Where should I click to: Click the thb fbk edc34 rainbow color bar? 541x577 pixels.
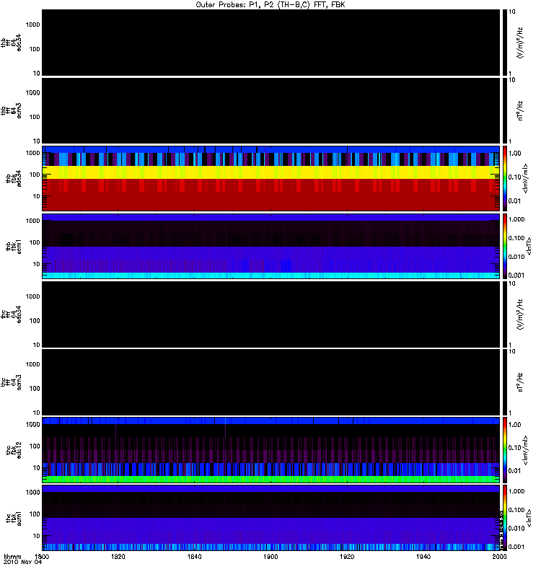(x=505, y=178)
